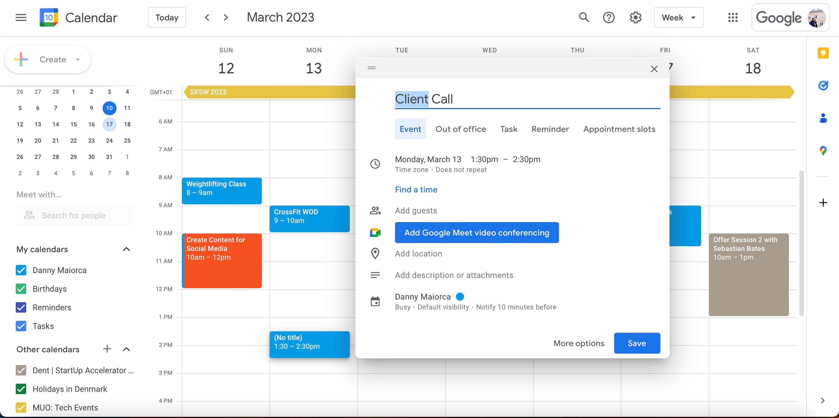
Task: Open Google Keep side panel
Action: pyautogui.click(x=823, y=53)
